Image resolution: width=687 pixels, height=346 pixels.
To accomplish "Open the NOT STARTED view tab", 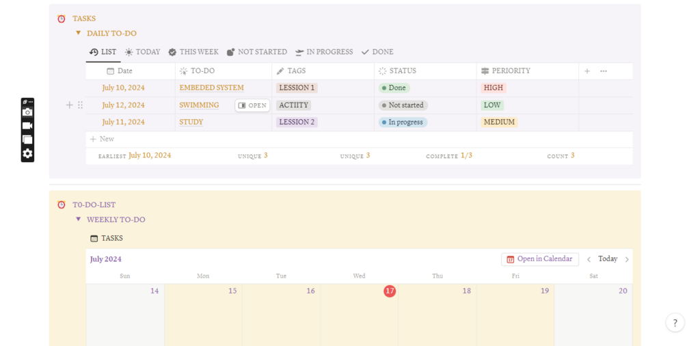I will tap(257, 52).
